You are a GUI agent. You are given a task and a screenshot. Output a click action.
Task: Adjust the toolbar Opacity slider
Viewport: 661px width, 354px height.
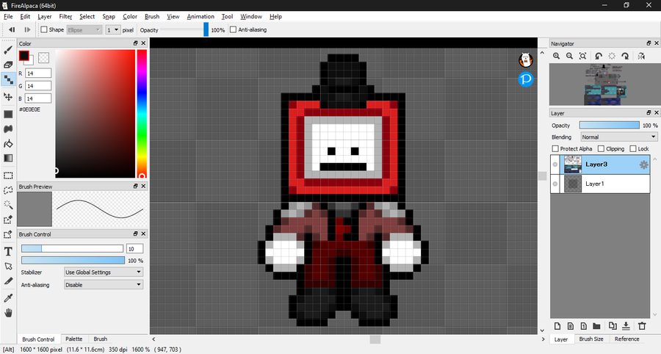pyautogui.click(x=184, y=29)
